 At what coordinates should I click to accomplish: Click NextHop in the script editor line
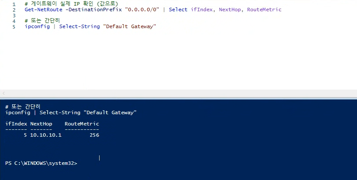[230, 10]
